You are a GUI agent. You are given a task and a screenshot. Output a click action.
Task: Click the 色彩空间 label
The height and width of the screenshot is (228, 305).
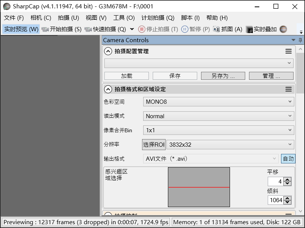pyautogui.click(x=114, y=102)
